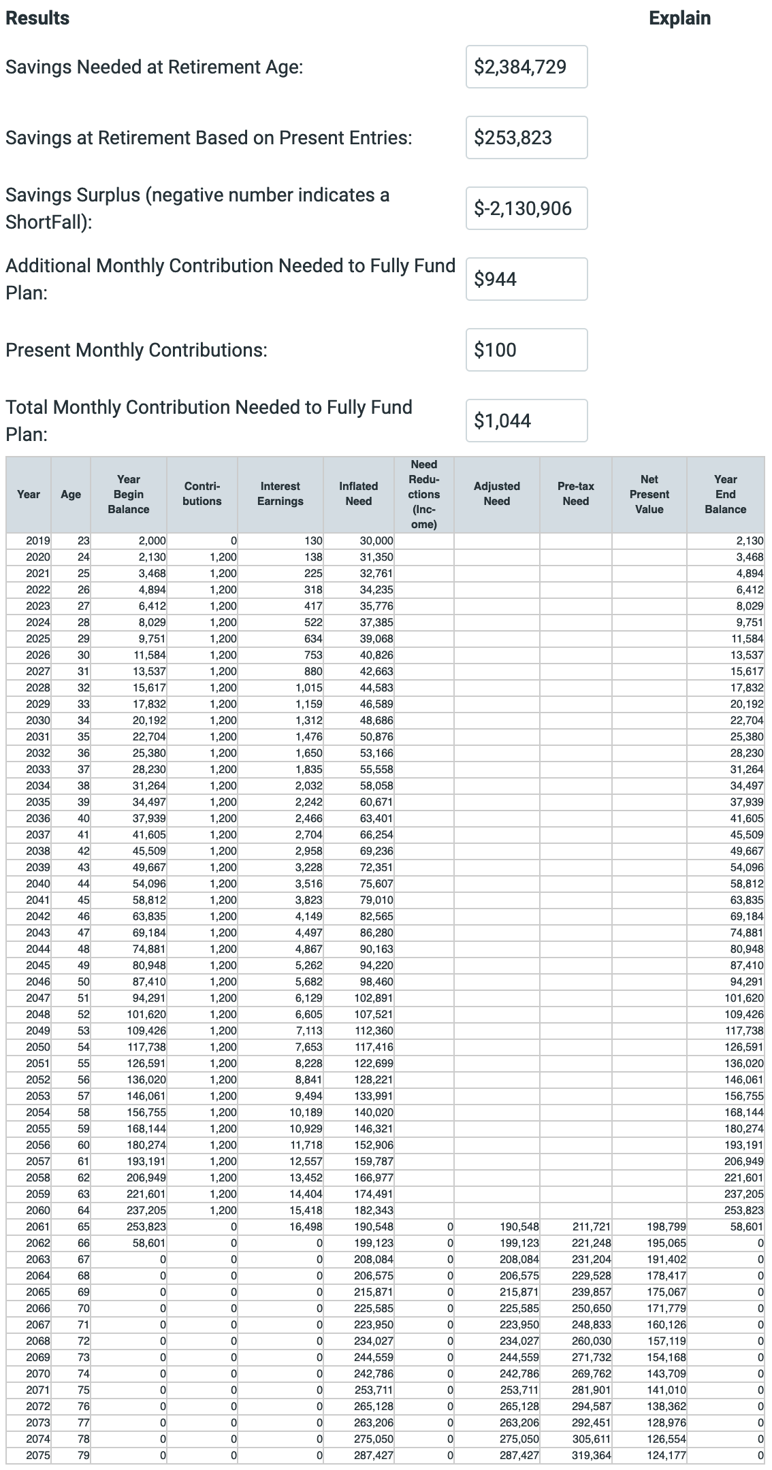Select the $1,044 total monthly contribution field
Viewport: 772px width, 1470px height.
coord(526,421)
